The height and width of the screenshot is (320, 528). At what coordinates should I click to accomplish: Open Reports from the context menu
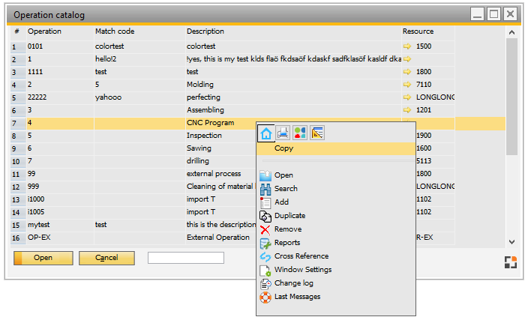(x=286, y=243)
